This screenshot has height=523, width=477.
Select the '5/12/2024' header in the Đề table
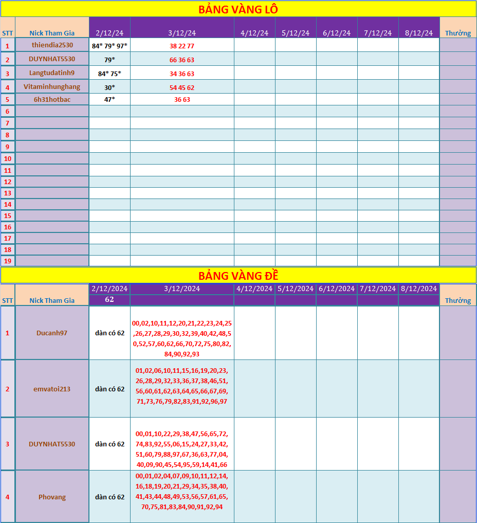coord(296,289)
